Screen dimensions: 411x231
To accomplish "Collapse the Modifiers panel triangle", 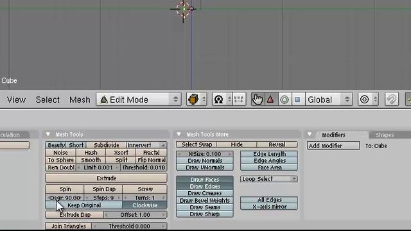I will (x=310, y=134).
